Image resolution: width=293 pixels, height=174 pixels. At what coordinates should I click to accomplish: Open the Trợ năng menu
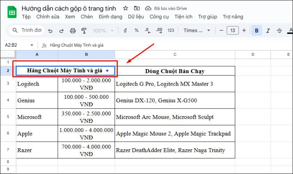pyautogui.click(x=233, y=17)
